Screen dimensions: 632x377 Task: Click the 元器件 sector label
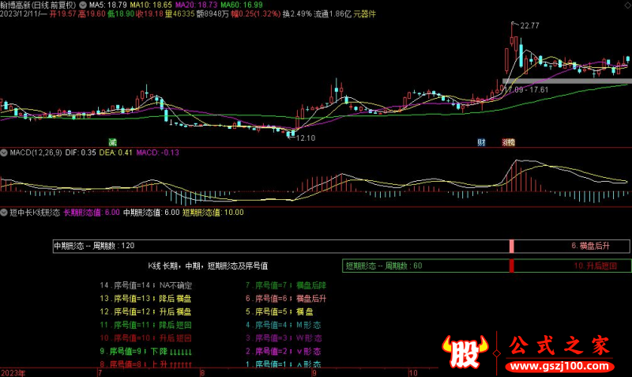(x=364, y=14)
